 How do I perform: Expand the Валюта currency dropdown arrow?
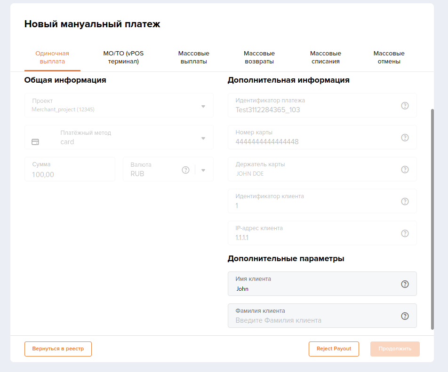(x=203, y=170)
